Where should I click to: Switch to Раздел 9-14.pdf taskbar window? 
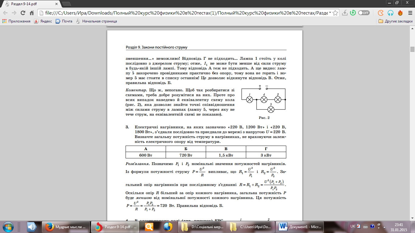click(x=115, y=227)
